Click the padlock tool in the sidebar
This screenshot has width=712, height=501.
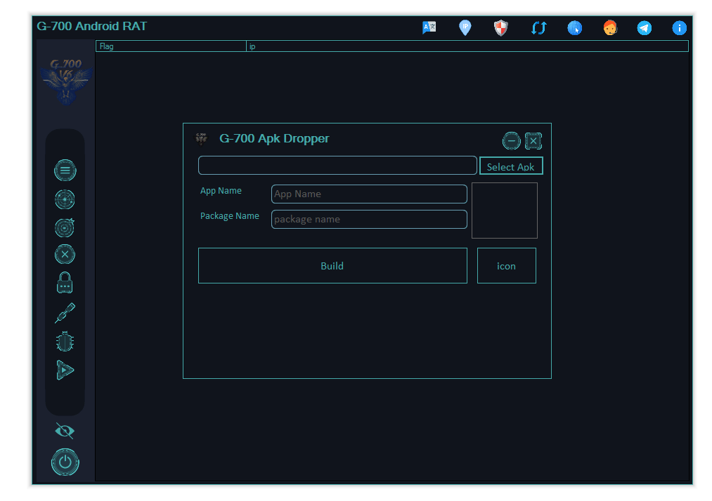65,281
